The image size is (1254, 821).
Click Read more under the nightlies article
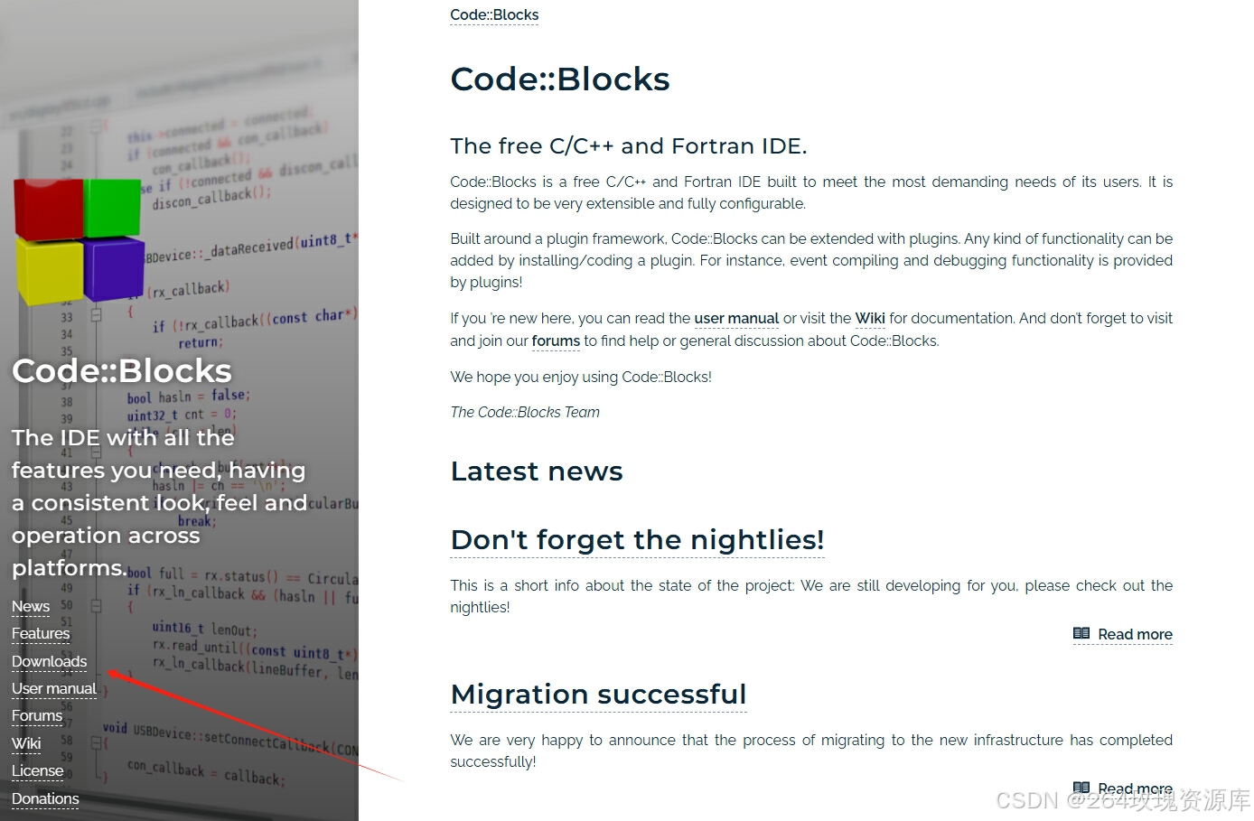point(1135,635)
